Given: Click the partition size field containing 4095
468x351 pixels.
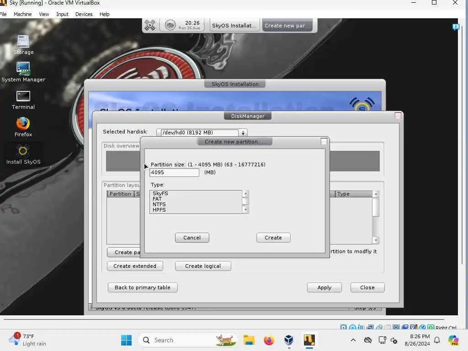Looking at the screenshot, I should click(174, 172).
